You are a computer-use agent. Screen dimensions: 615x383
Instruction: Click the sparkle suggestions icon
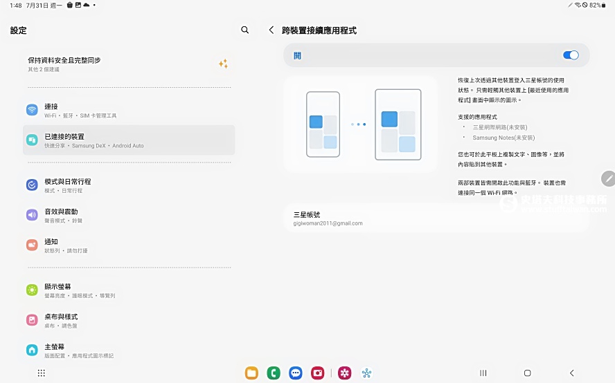point(223,64)
